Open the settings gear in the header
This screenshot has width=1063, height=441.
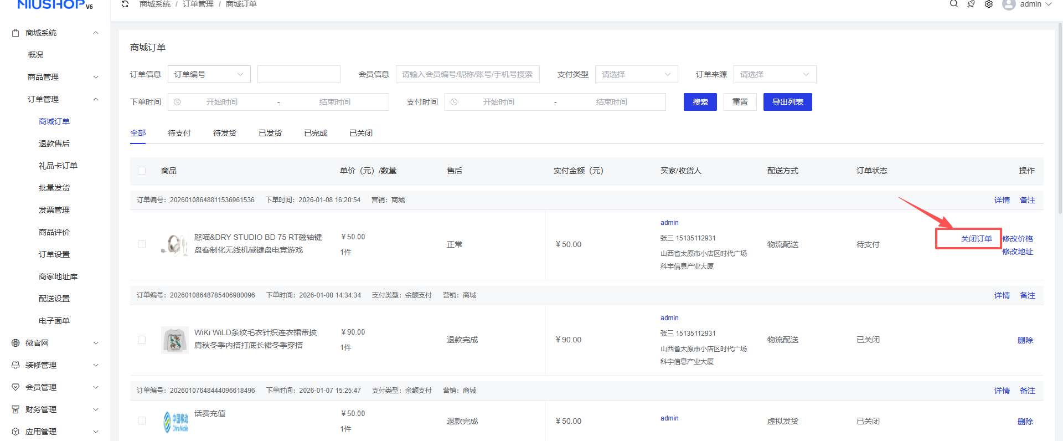[x=989, y=4]
